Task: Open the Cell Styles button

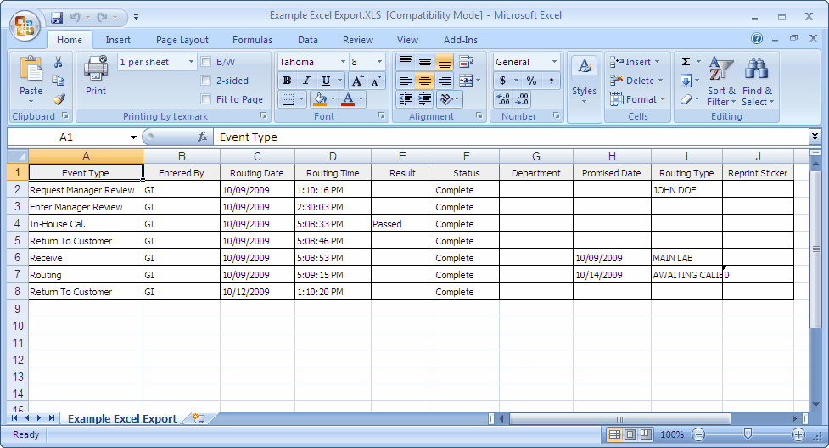Action: 584,81
